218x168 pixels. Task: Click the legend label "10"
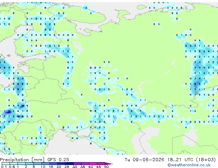coord(43,167)
